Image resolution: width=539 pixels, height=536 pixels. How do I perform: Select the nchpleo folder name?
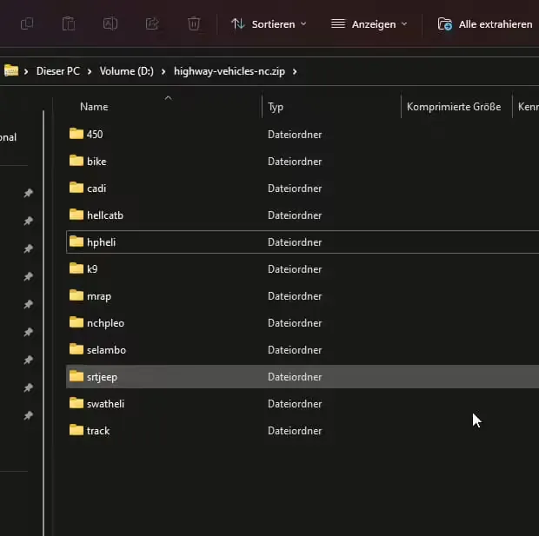click(105, 323)
